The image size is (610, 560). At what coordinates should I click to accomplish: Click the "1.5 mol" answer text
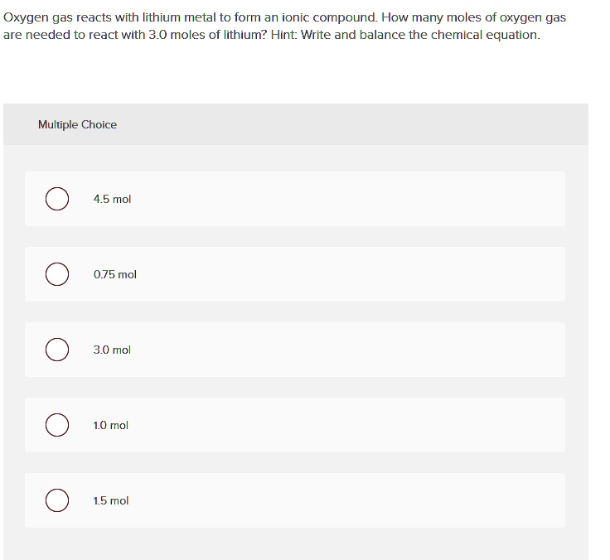[111, 500]
